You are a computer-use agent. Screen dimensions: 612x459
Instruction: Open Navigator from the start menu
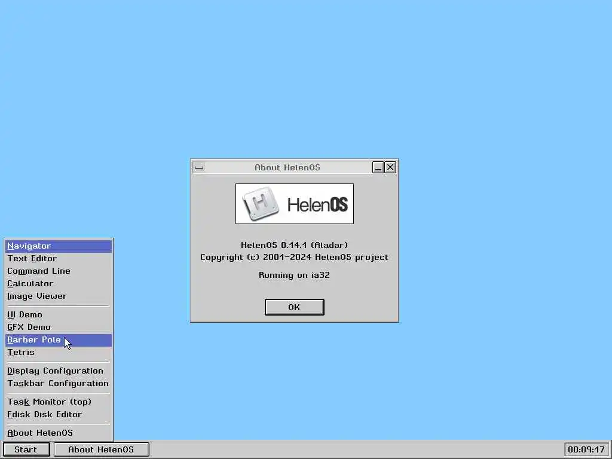(x=59, y=246)
